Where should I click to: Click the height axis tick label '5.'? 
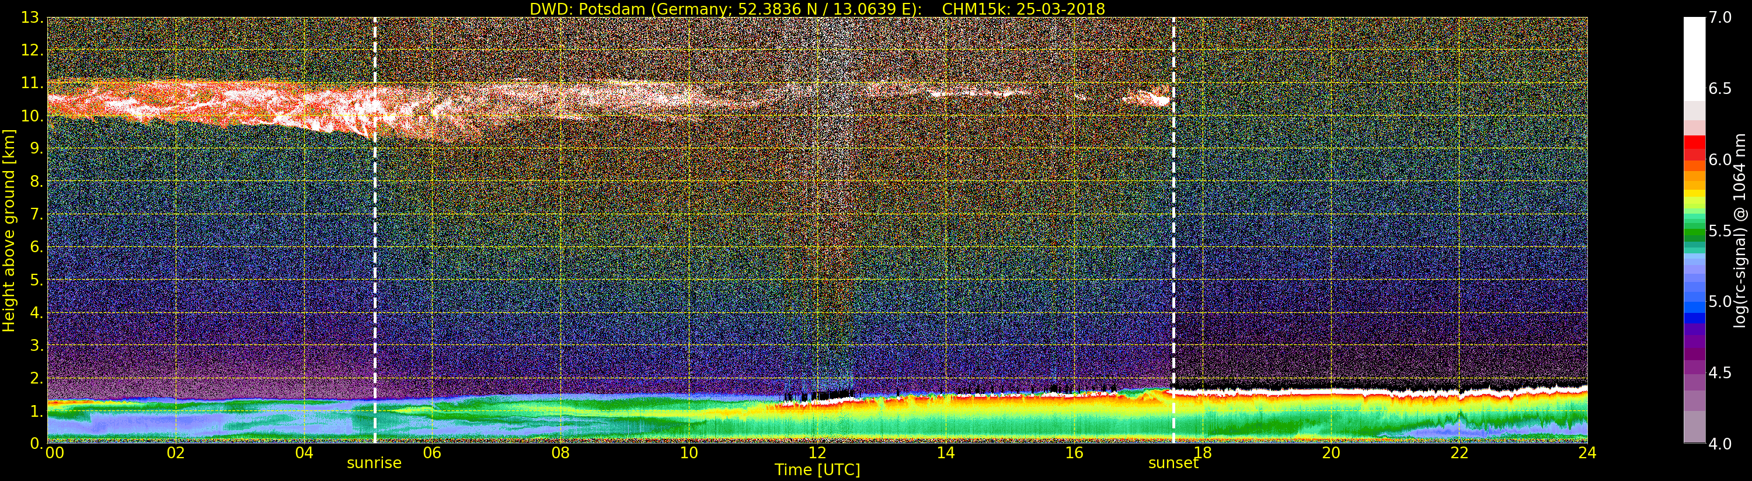pos(36,280)
